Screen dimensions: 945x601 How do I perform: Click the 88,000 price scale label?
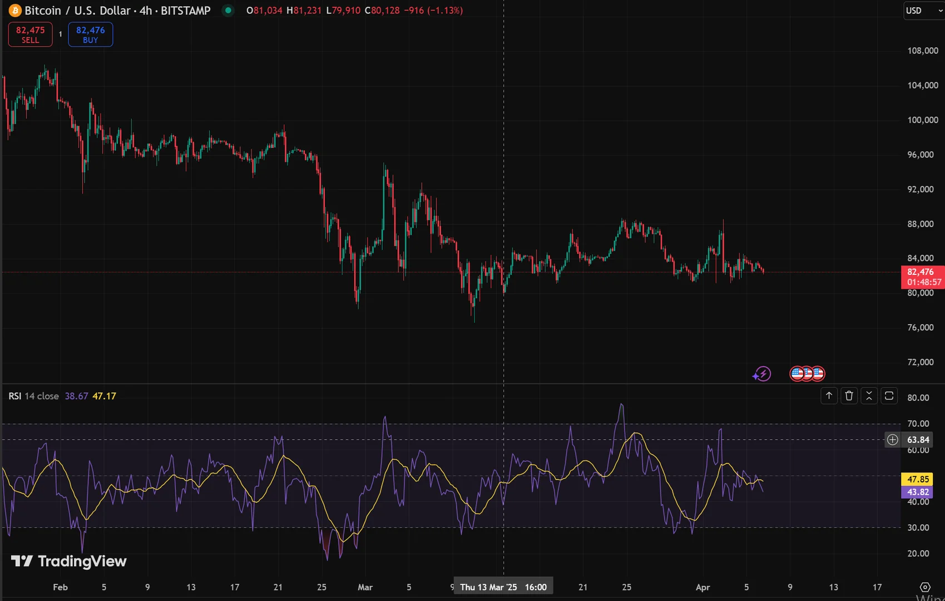921,224
